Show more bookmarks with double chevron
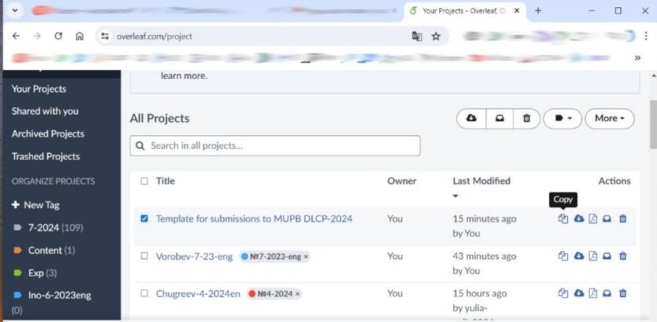Viewport: 657px width, 322px height. pyautogui.click(x=637, y=58)
